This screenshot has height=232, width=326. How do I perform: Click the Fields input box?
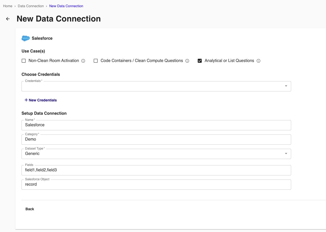click(156, 170)
